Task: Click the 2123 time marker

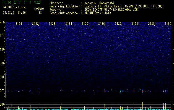Action: tap(52, 24)
